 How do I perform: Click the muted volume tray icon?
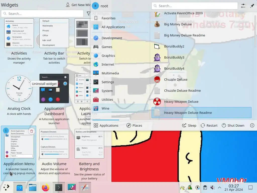[x=212, y=187]
